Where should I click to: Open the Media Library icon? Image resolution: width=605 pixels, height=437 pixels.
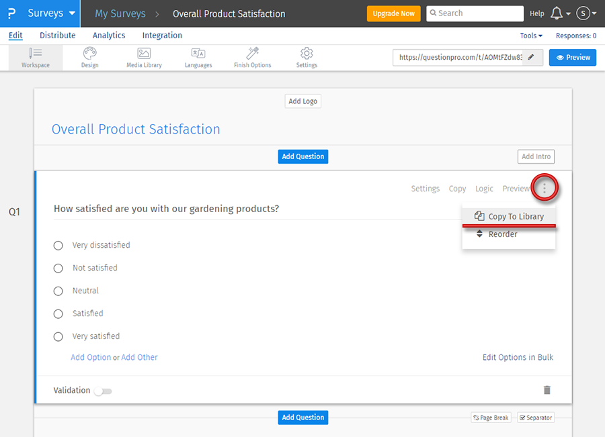pos(144,53)
